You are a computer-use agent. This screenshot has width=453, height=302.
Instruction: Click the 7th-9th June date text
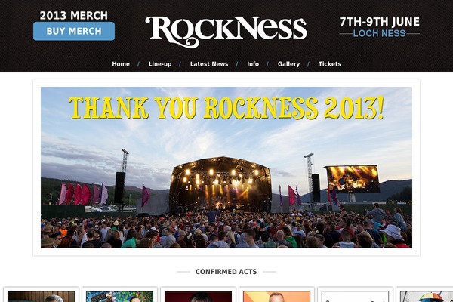click(379, 22)
